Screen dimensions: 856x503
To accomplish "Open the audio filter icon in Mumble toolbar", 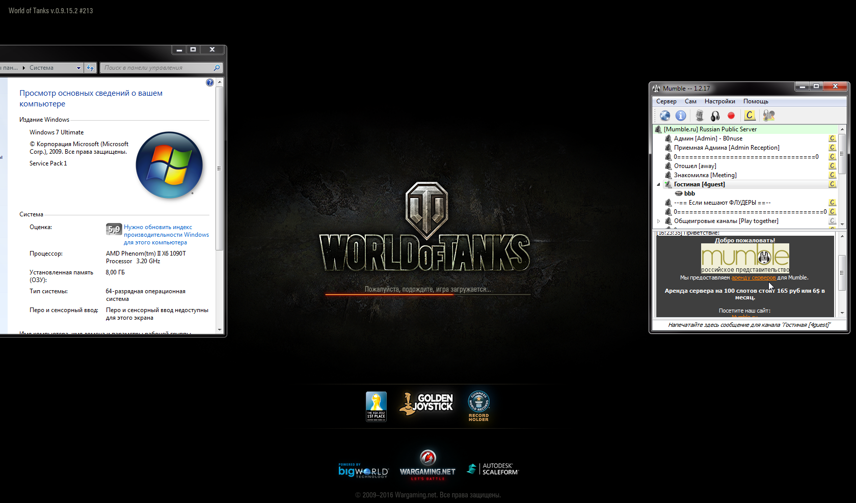I will [769, 116].
